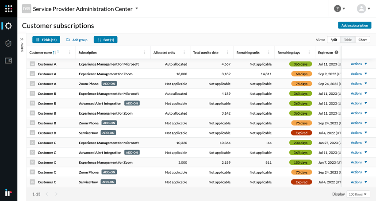Open the Sort (1) options
This screenshot has width=376, height=201.
[105, 40]
